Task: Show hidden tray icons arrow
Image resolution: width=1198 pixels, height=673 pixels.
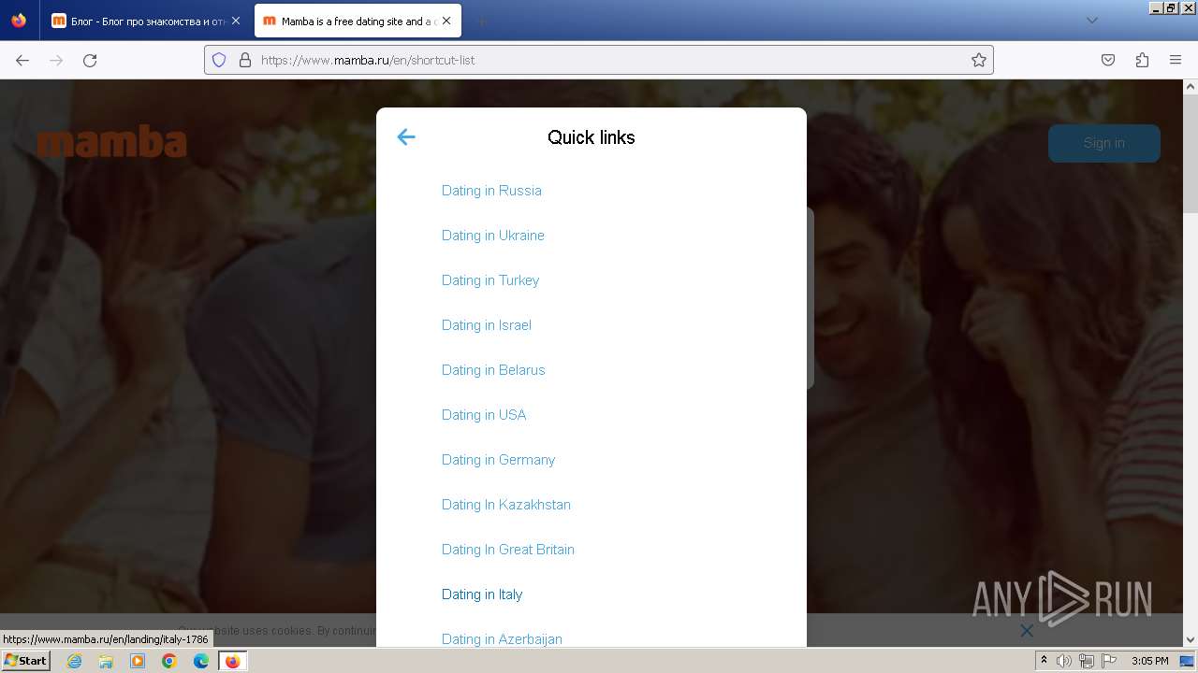Action: pyautogui.click(x=1044, y=661)
